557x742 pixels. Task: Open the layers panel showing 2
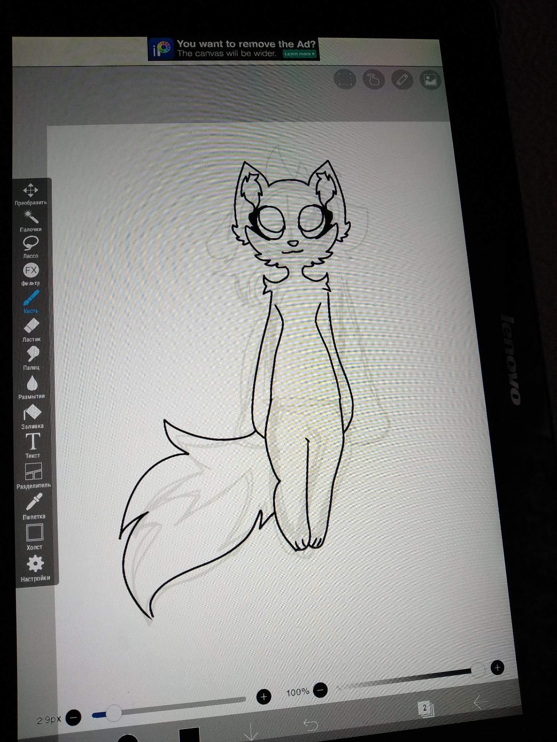pyautogui.click(x=425, y=708)
